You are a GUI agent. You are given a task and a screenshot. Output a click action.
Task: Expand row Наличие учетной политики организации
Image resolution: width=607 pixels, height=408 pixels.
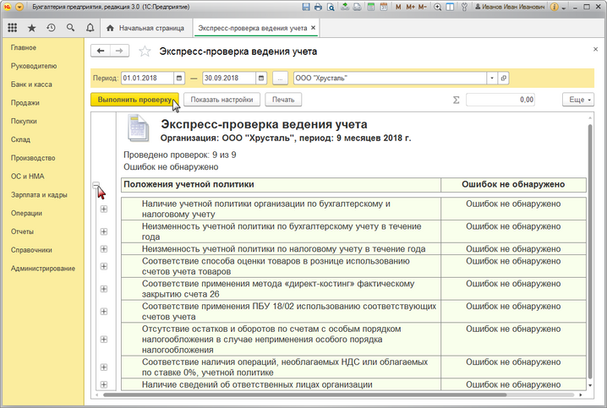[x=104, y=209]
